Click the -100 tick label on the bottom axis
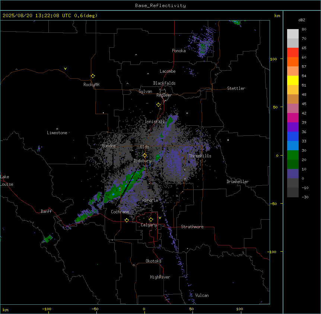 [47, 309]
